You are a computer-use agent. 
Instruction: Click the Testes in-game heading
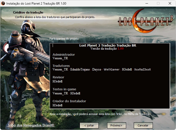[x=64, y=89]
